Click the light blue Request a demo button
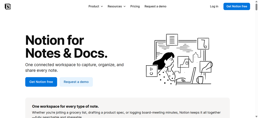258x118 pixels. (x=76, y=82)
